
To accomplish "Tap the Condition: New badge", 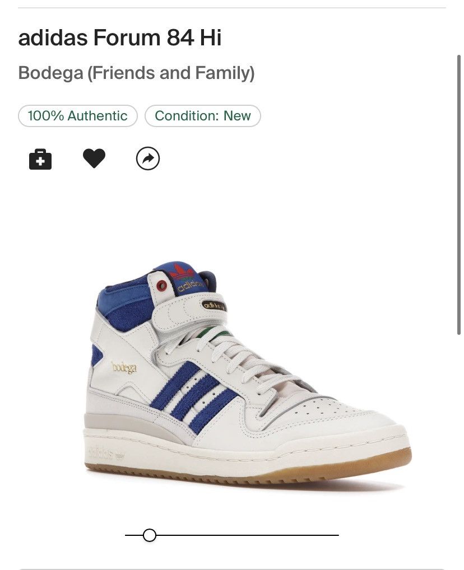I will (x=203, y=116).
